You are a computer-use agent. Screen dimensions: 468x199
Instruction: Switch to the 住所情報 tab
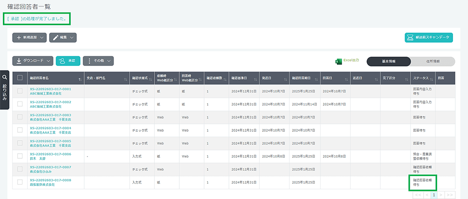432,61
